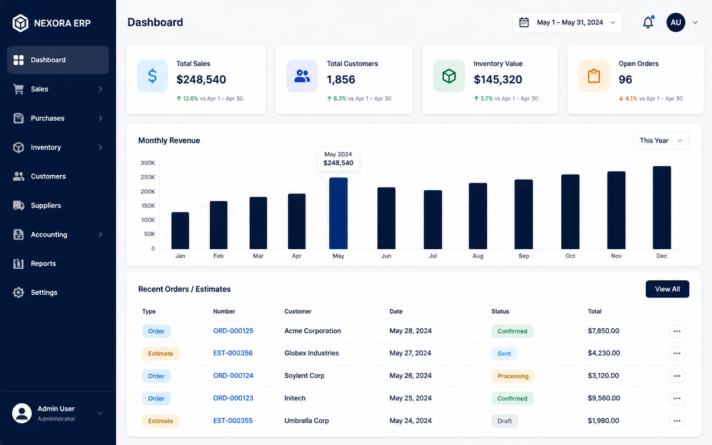
Task: Open estimate link EST-000355
Action: 233,421
